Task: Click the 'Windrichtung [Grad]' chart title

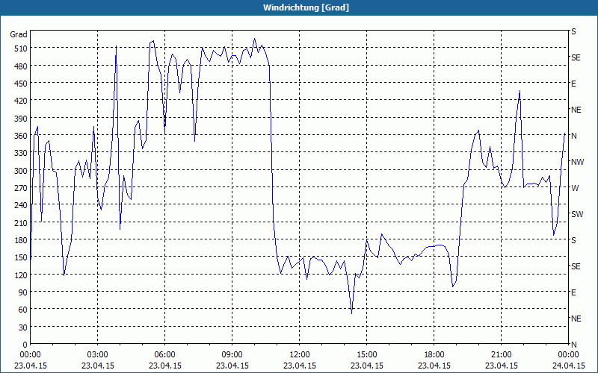Action: [306, 7]
